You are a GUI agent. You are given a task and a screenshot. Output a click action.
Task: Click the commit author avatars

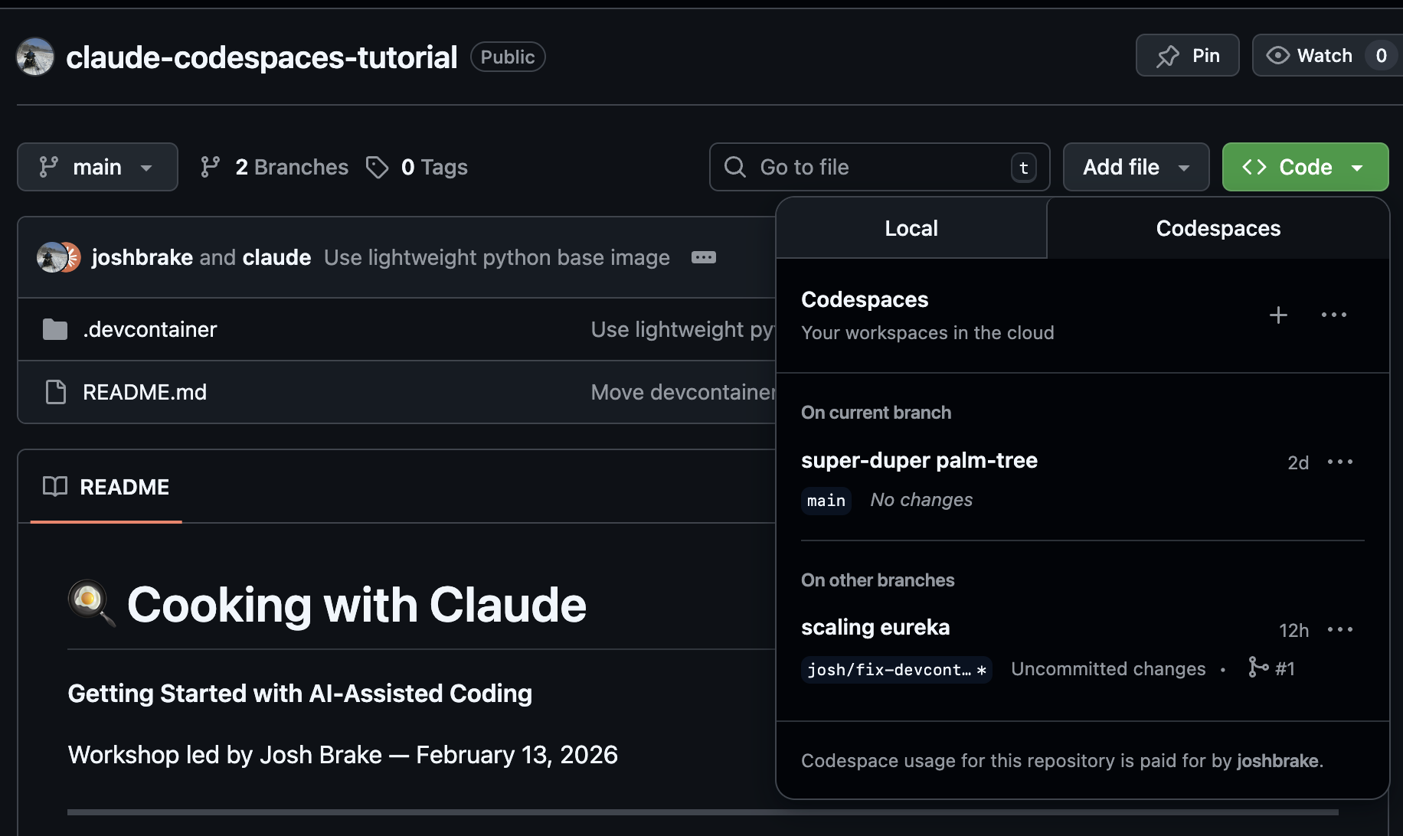(59, 257)
